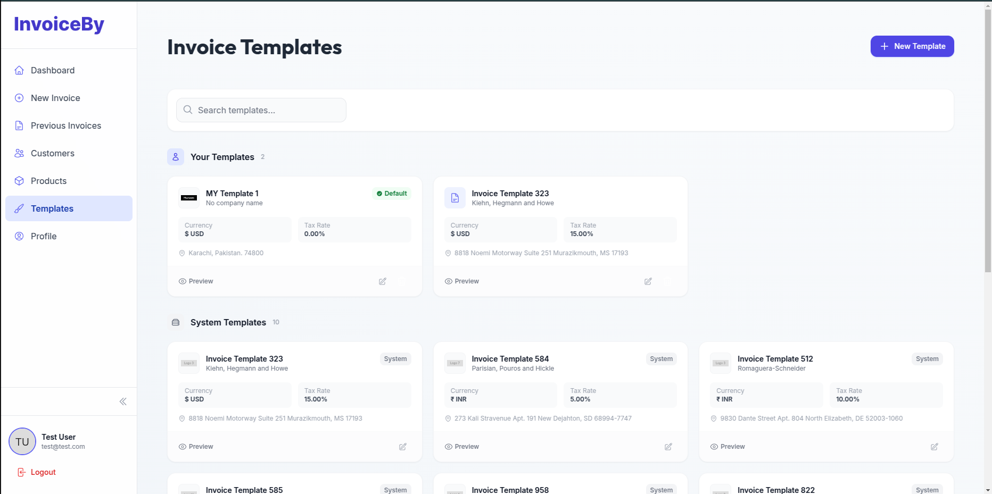The height and width of the screenshot is (494, 992).
Task: Click the 5.00% tax rate value
Action: (581, 399)
